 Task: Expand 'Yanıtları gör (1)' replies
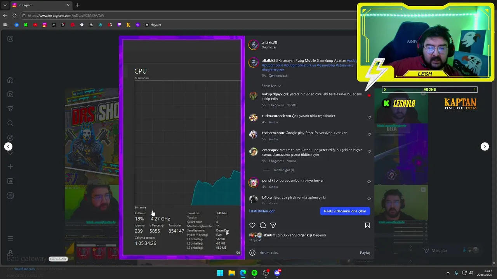pos(283,170)
